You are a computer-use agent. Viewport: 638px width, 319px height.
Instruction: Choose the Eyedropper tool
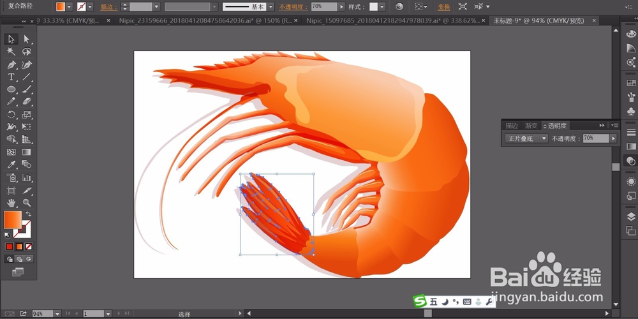pos(11,165)
